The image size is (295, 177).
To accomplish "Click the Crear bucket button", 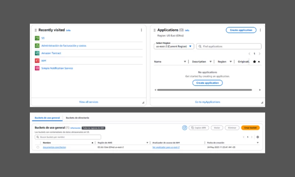I will click(250, 128).
